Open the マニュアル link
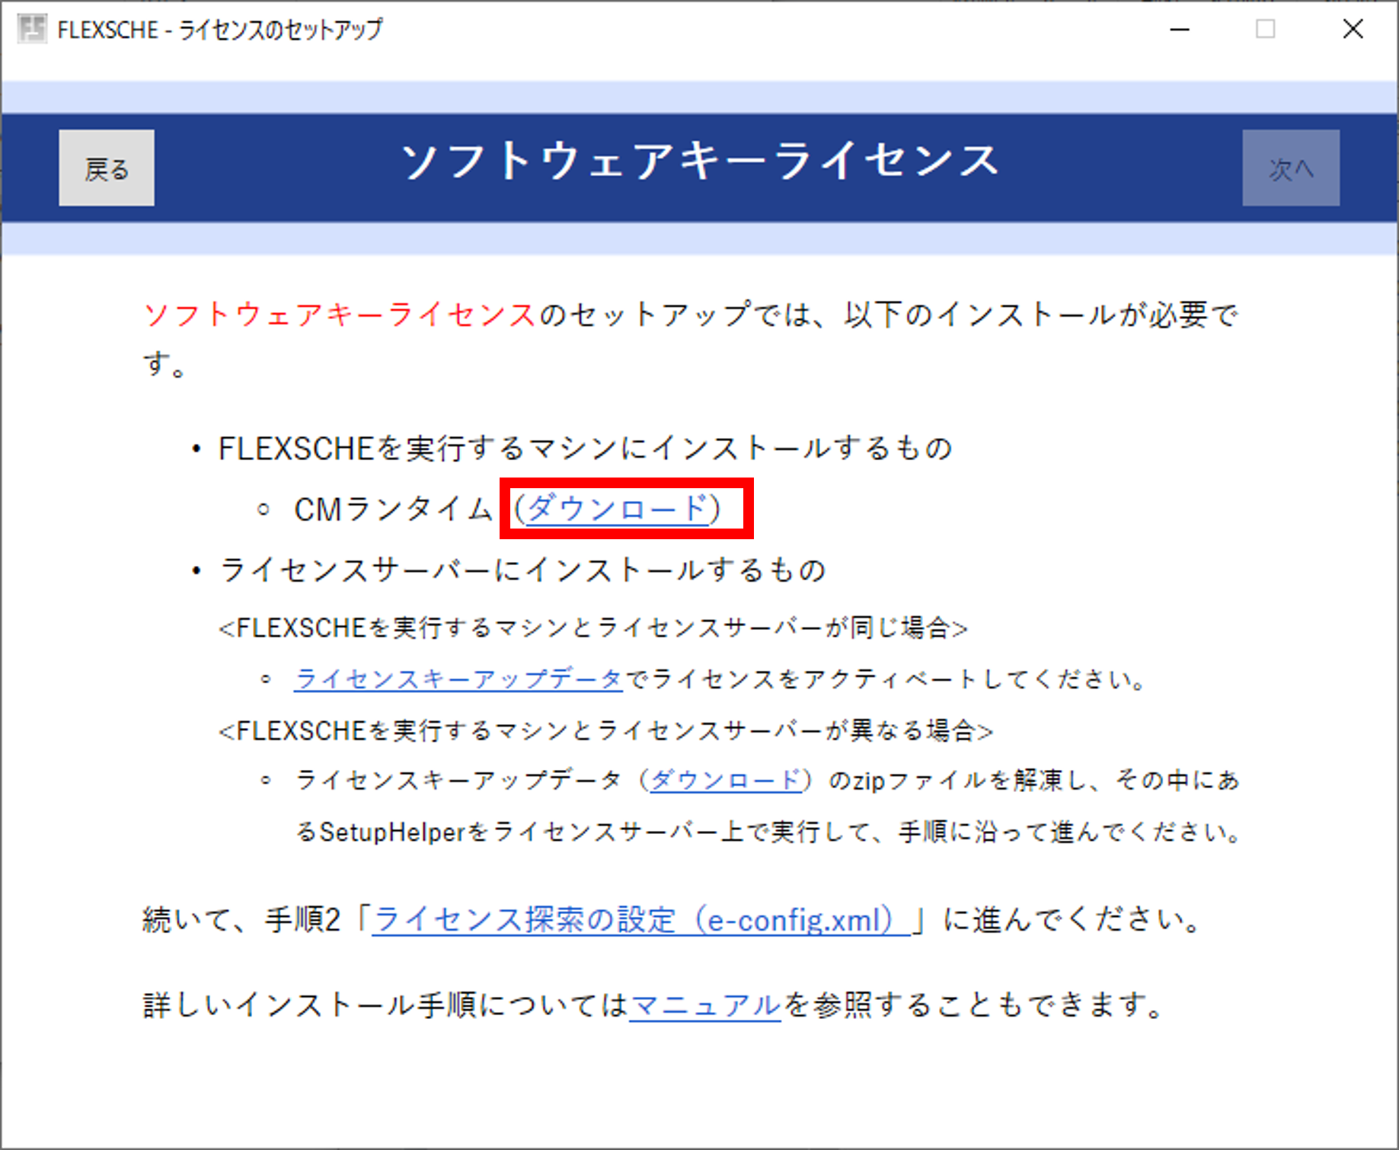The width and height of the screenshot is (1399, 1150). point(705,1005)
